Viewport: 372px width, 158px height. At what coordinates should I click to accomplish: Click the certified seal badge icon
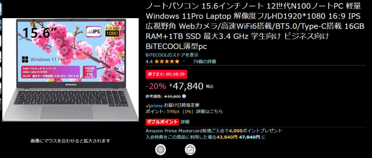coord(160,150)
